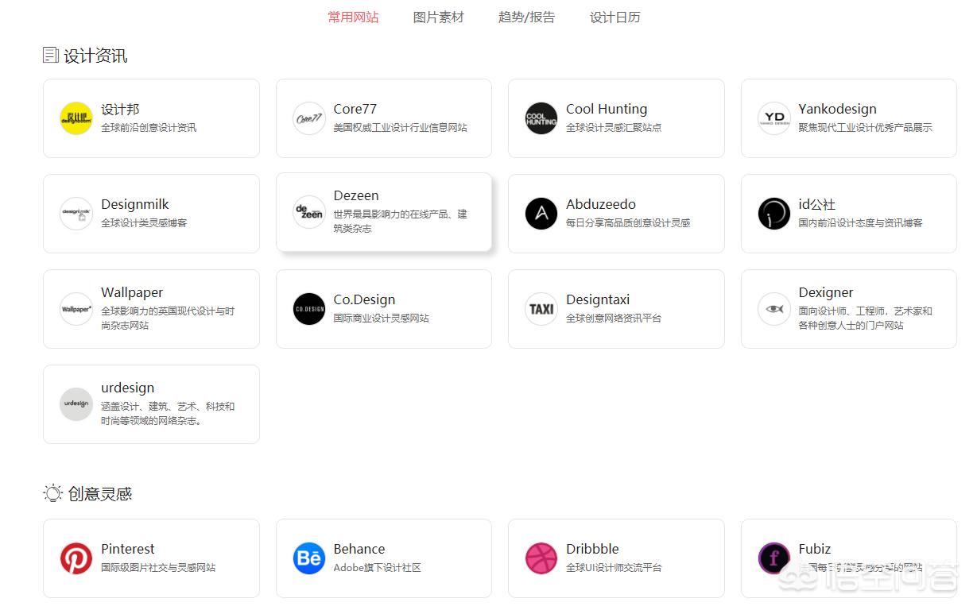Screen dimensions: 977x610
Task: Click the Yankodesign YD logo
Action: coord(773,118)
